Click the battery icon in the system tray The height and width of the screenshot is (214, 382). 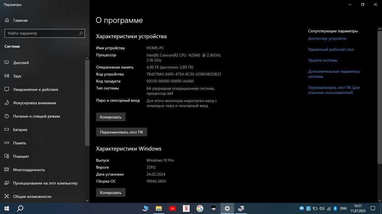click(x=315, y=208)
